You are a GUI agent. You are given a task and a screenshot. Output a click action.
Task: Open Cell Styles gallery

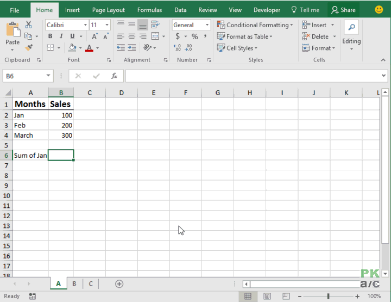(x=237, y=48)
